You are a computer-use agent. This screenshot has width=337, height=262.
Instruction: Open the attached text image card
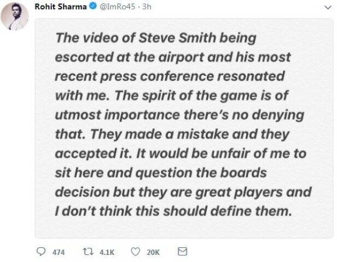184,128
